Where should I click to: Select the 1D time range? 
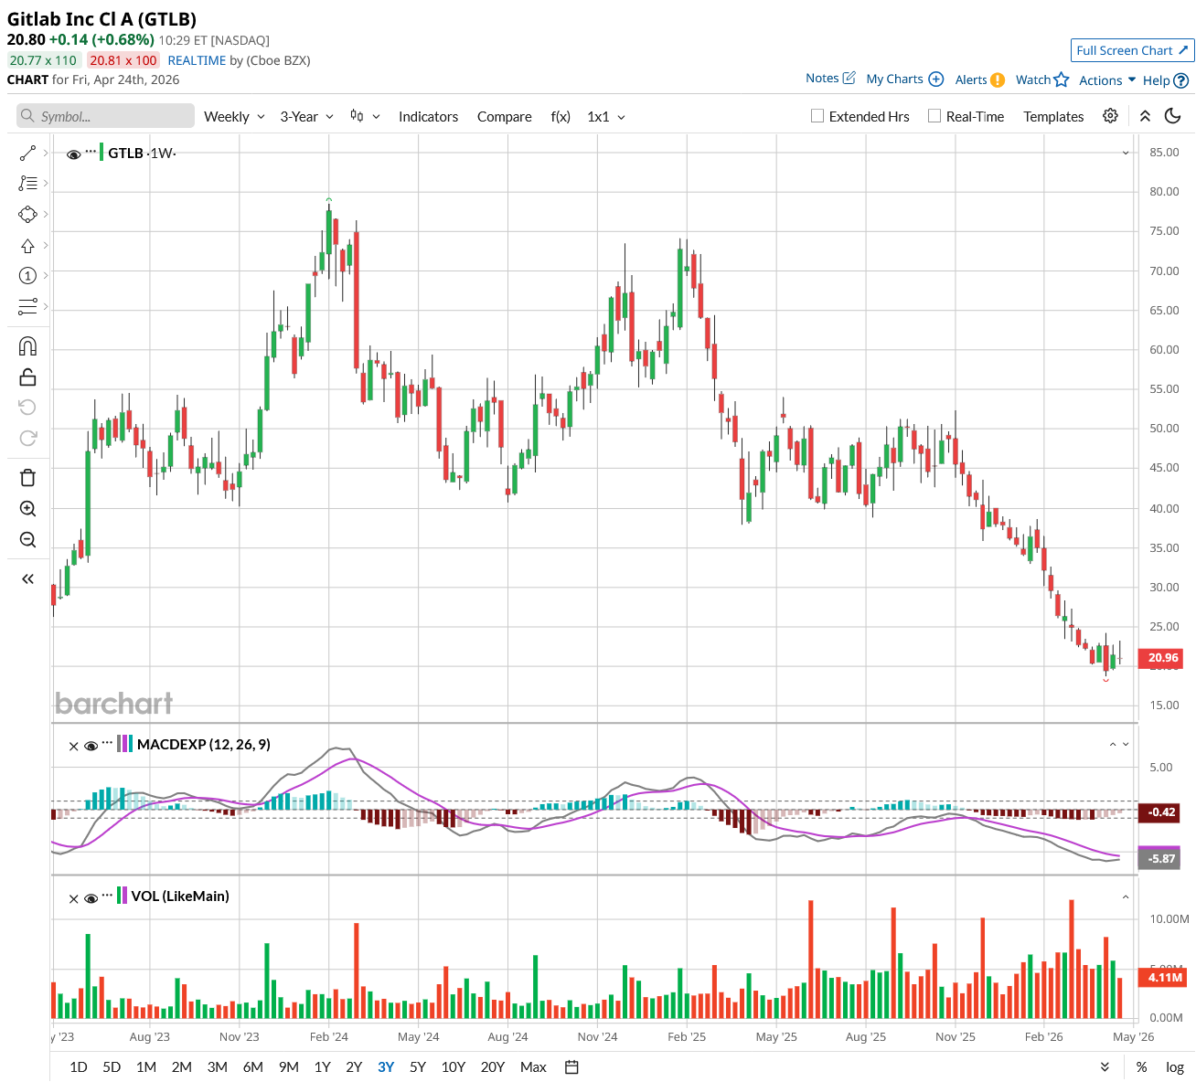click(x=79, y=1066)
